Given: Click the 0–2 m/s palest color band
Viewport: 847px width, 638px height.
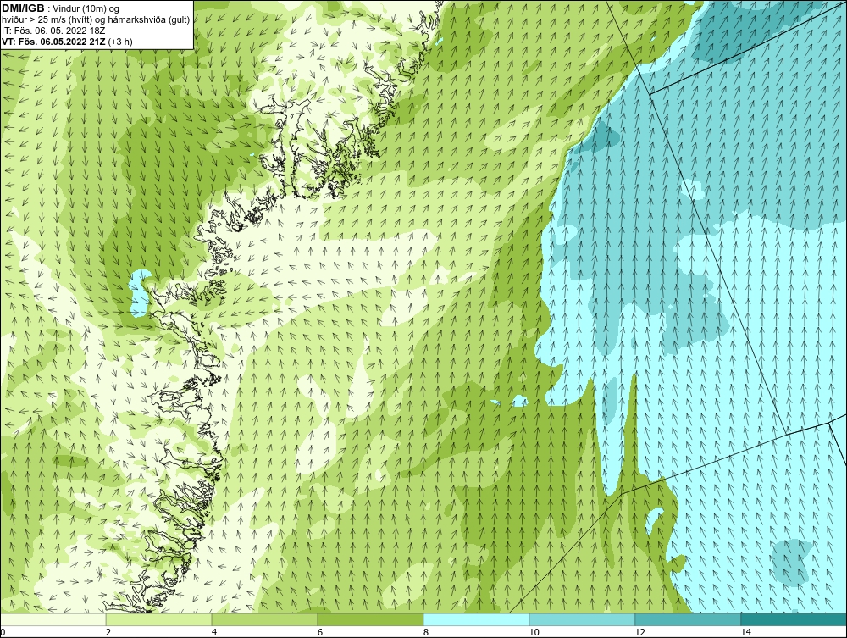Looking at the screenshot, I should [53, 619].
